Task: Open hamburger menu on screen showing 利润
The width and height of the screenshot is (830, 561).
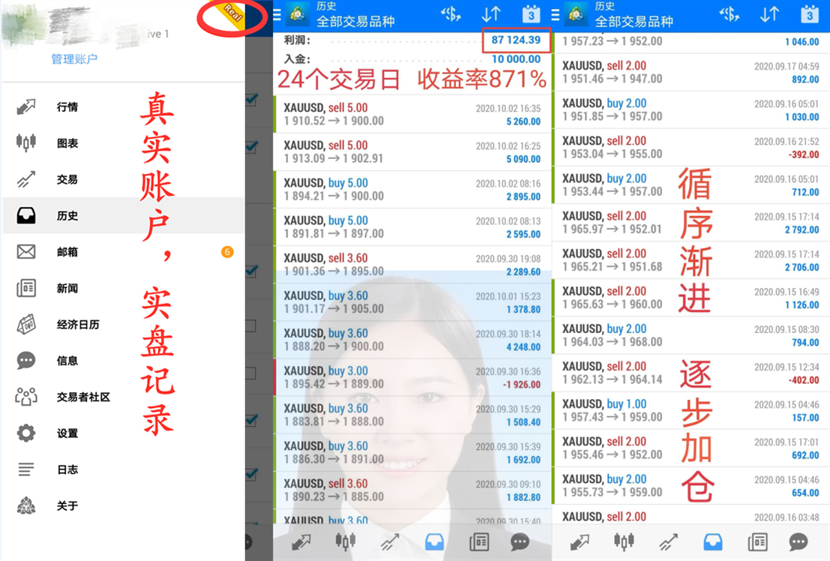Action: pyautogui.click(x=277, y=15)
